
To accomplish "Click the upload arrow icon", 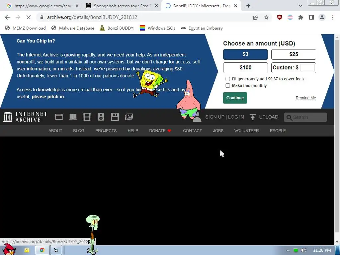I will pyautogui.click(x=252, y=117).
